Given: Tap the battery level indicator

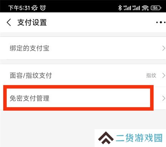Looking at the screenshot, I should coord(156,8).
